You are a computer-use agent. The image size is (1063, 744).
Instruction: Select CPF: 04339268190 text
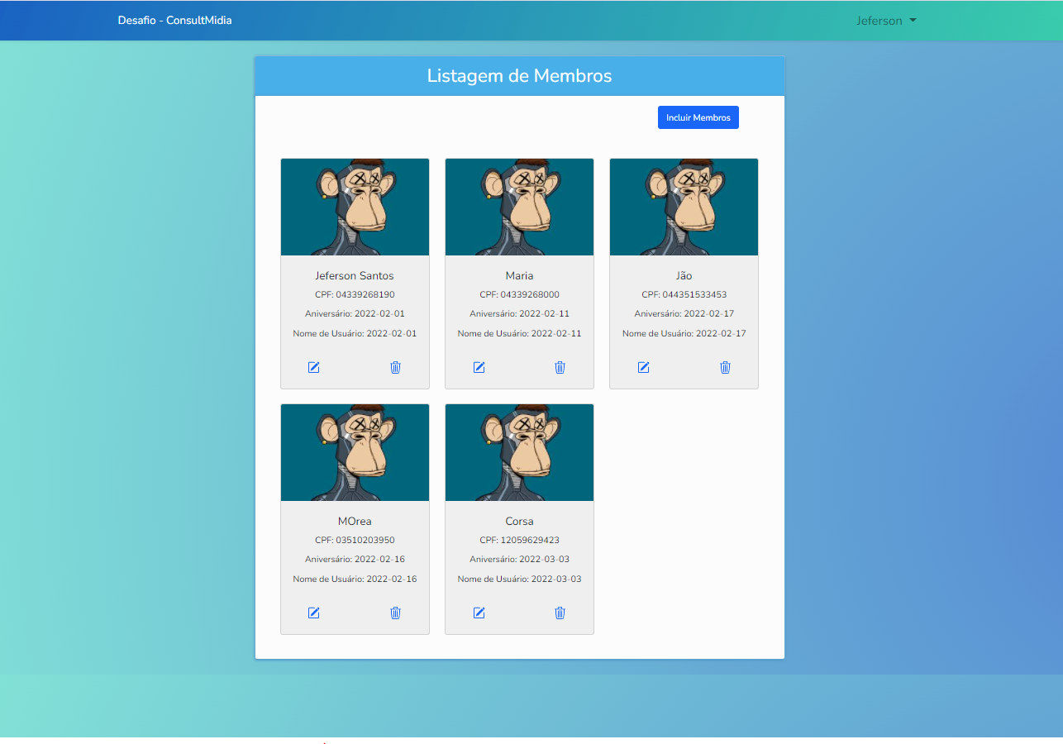coord(355,294)
